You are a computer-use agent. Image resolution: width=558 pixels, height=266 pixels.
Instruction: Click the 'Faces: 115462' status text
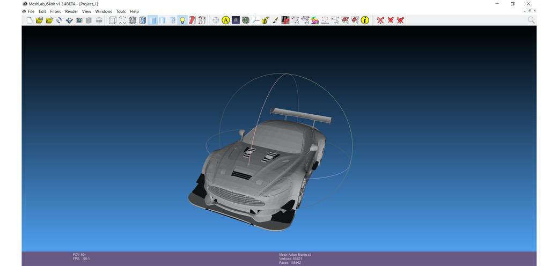(290, 263)
